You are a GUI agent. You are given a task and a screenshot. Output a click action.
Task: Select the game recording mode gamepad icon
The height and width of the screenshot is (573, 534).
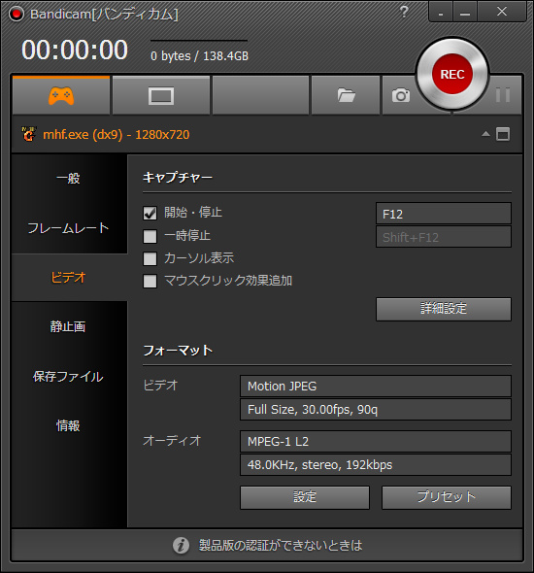coord(61,96)
